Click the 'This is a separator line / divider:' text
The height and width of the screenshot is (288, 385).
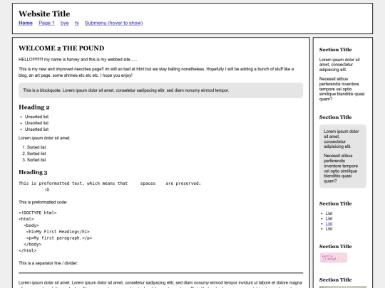48,263
